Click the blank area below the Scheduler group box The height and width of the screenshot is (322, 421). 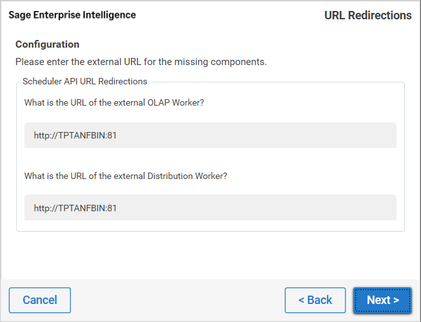[210, 254]
